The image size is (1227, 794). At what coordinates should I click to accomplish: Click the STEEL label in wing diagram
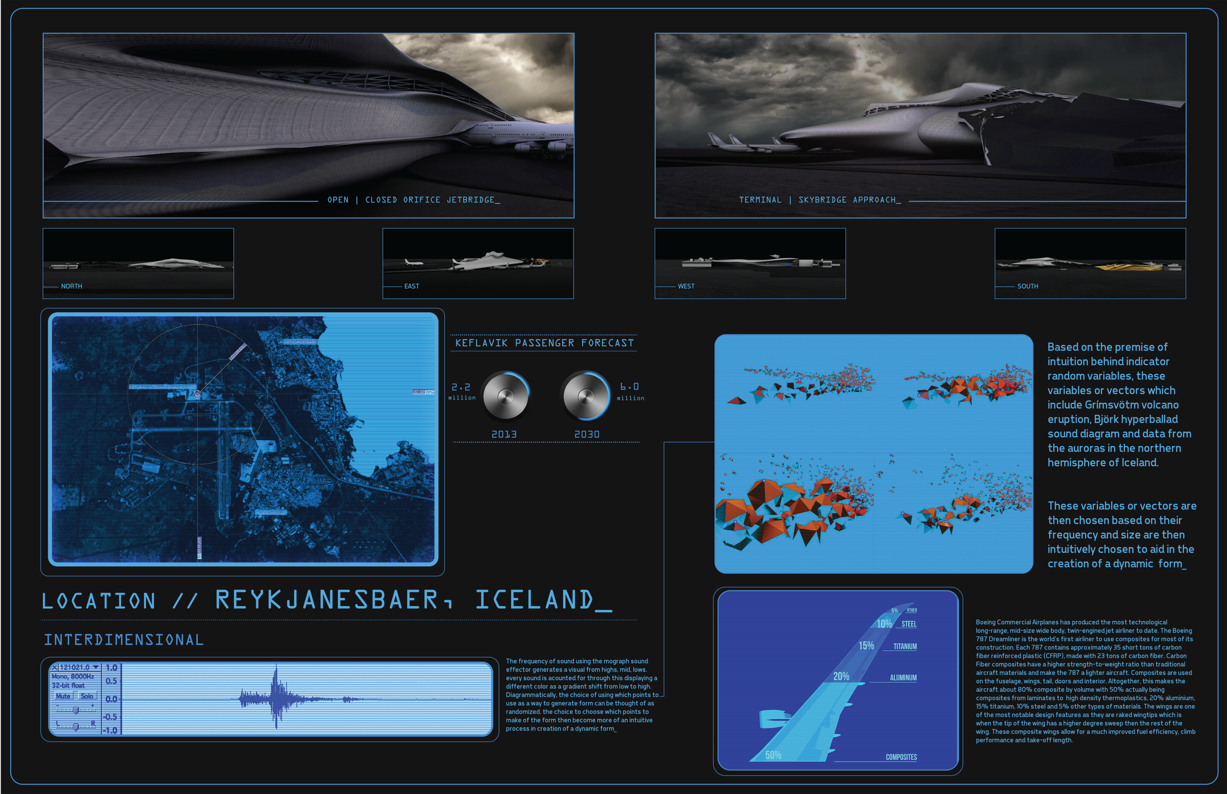[909, 624]
